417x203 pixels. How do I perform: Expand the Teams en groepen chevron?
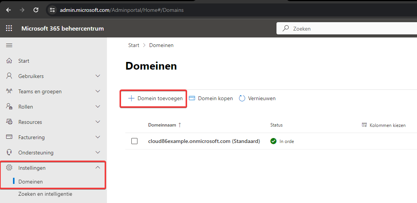(x=98, y=91)
